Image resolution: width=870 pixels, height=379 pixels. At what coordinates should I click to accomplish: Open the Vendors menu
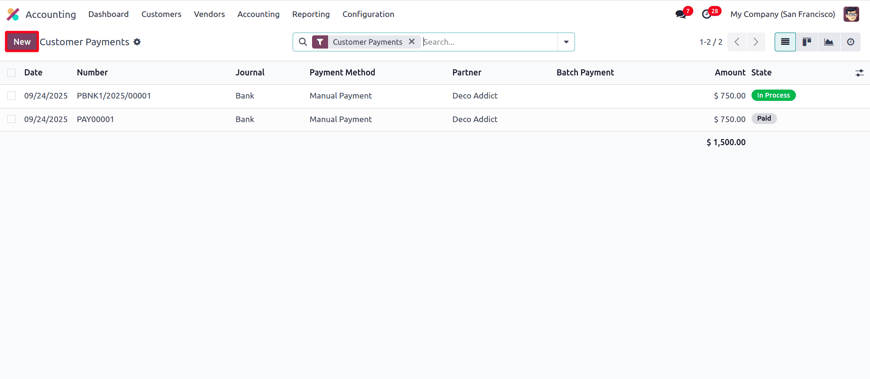tap(209, 14)
